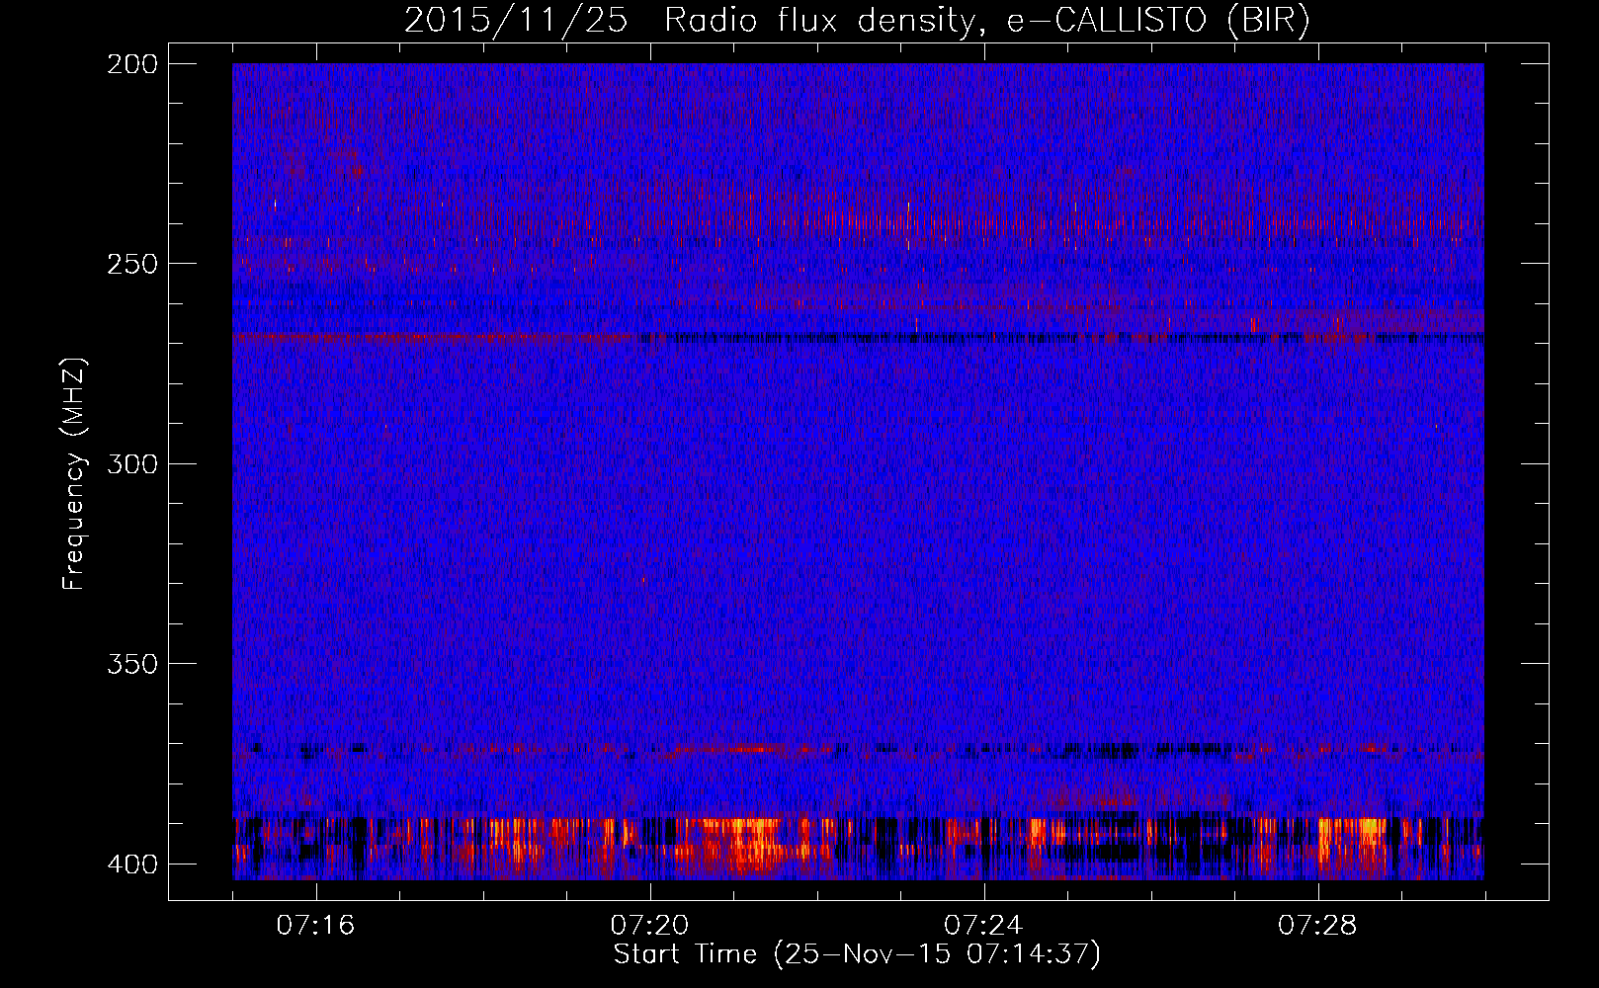Select the "Frequency (MHZ)" y-axis label
This screenshot has height=988, width=1599.
point(74,474)
